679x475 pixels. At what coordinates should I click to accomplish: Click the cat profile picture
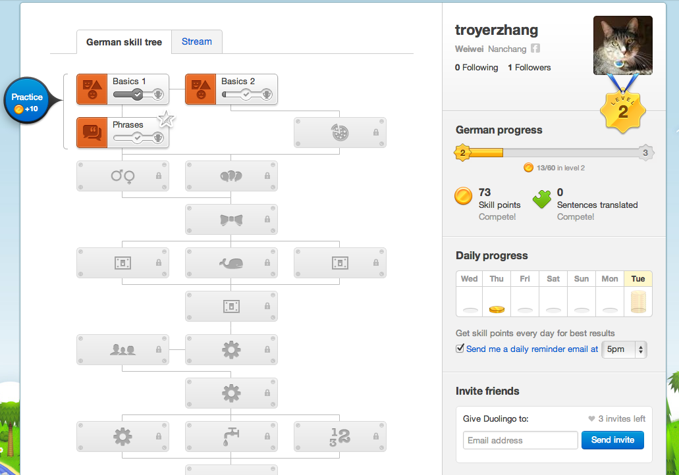click(x=623, y=45)
